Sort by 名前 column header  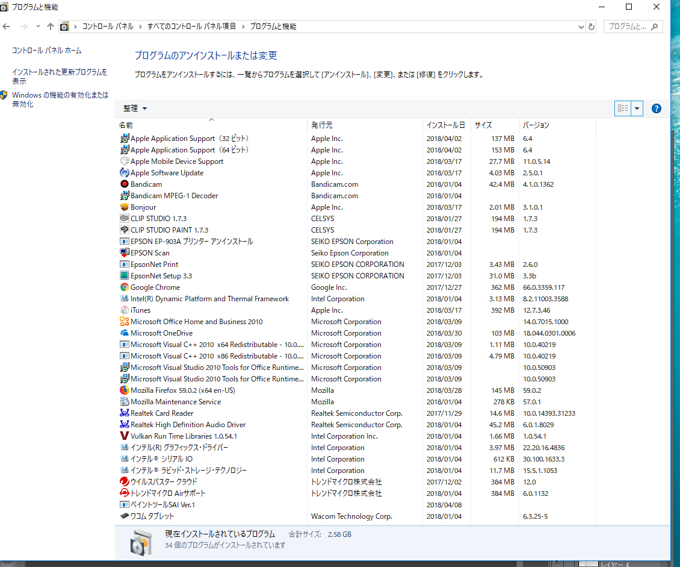pyautogui.click(x=211, y=125)
